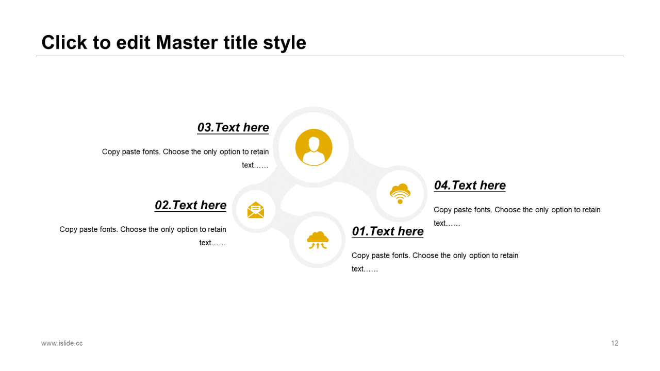
Task: Open the www.islide.cc footer link
Action: [62, 343]
